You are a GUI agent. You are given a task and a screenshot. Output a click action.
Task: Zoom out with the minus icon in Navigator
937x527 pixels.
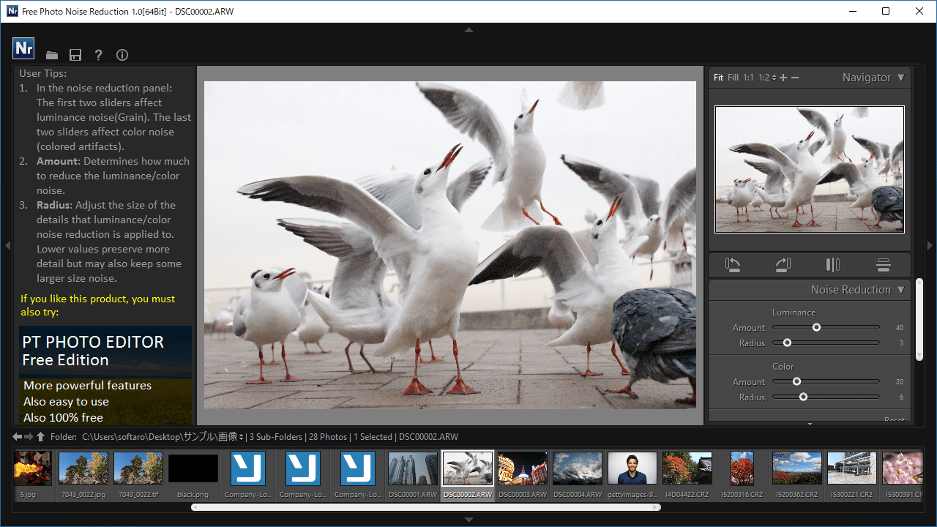pos(795,78)
